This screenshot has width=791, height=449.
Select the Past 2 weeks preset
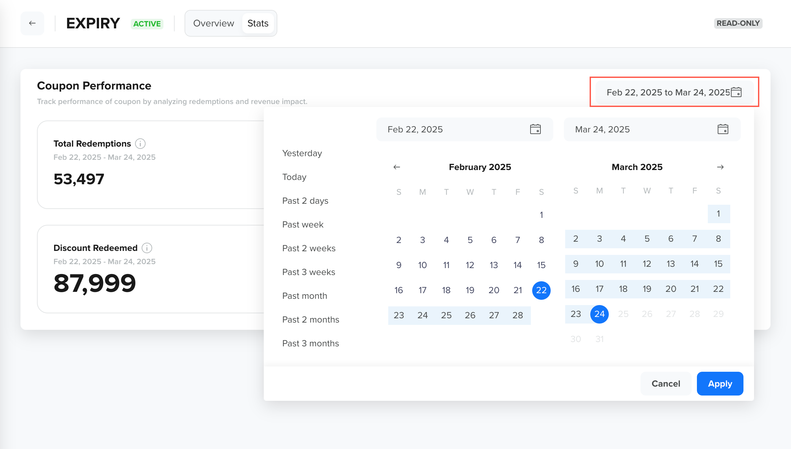[x=309, y=248]
